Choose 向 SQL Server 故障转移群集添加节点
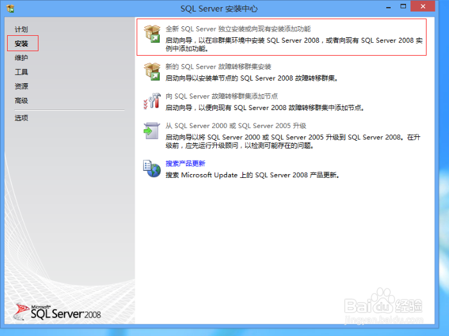Image resolution: width=449 pixels, height=336 pixels. (222, 96)
